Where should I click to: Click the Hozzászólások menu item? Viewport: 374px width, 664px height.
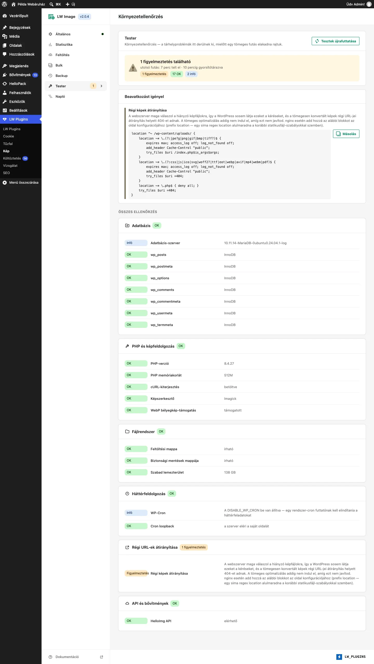(x=21, y=54)
